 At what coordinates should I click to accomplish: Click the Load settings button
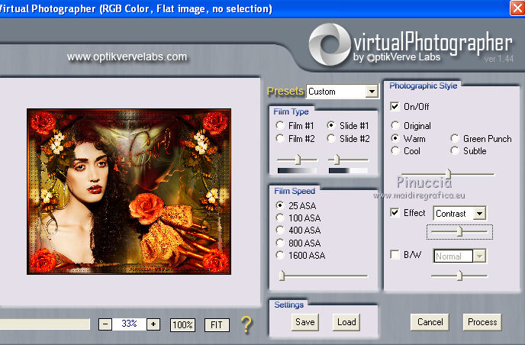click(x=346, y=322)
